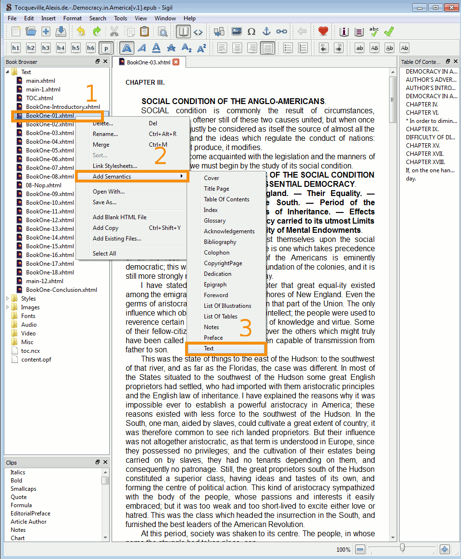
Task: Open the Tools menu
Action: 120,18
